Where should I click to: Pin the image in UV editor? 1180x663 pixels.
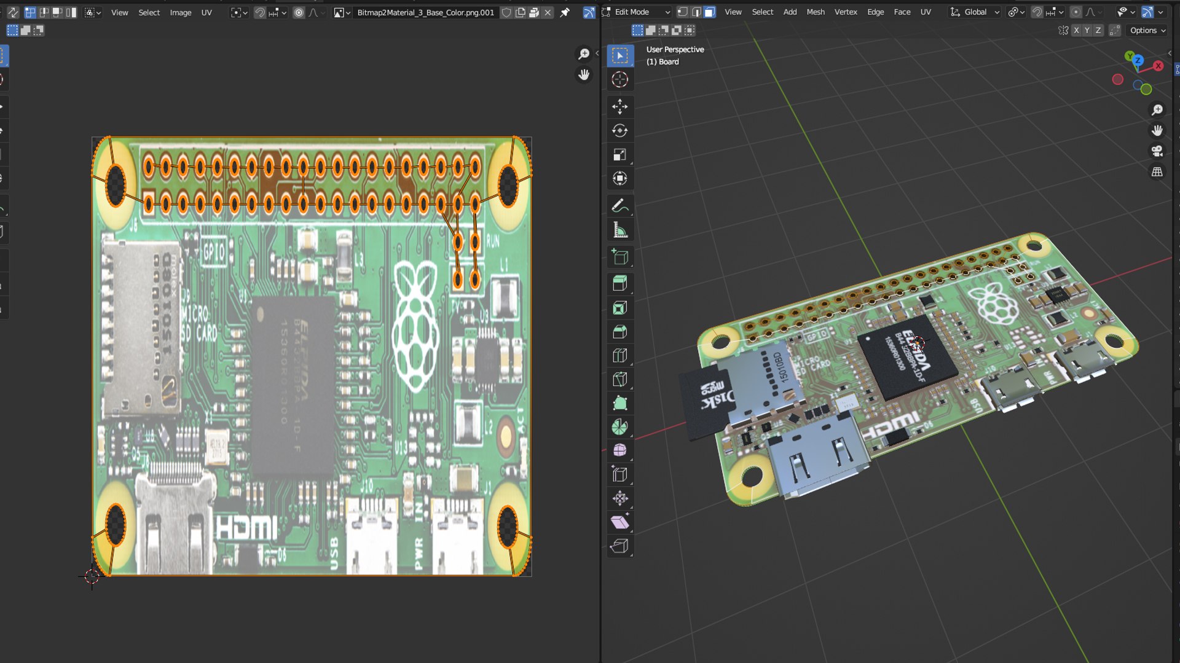tap(565, 12)
